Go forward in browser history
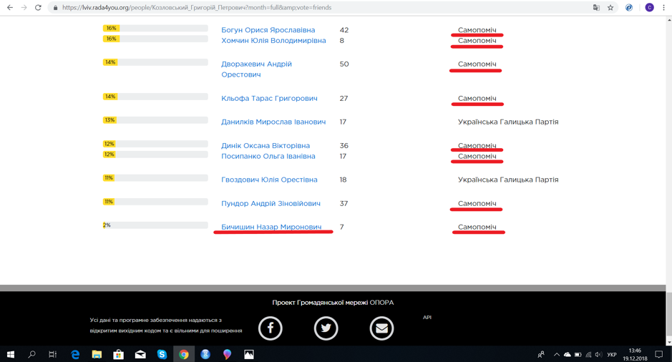This screenshot has width=672, height=362. click(24, 7)
